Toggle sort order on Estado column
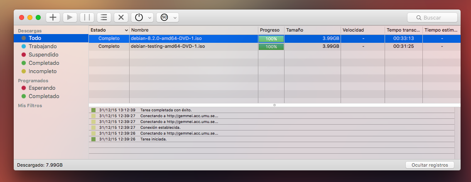 126,30
